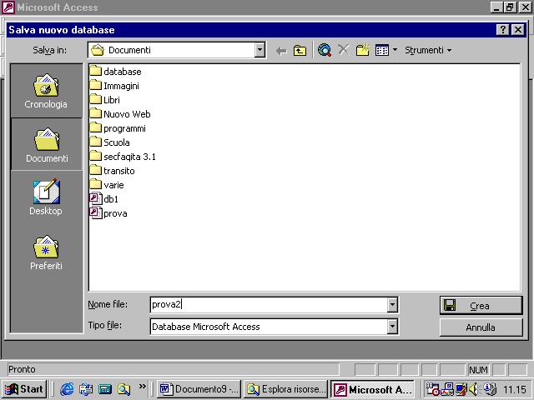Click the Views grid icon
This screenshot has width=534, height=400.
coord(382,50)
